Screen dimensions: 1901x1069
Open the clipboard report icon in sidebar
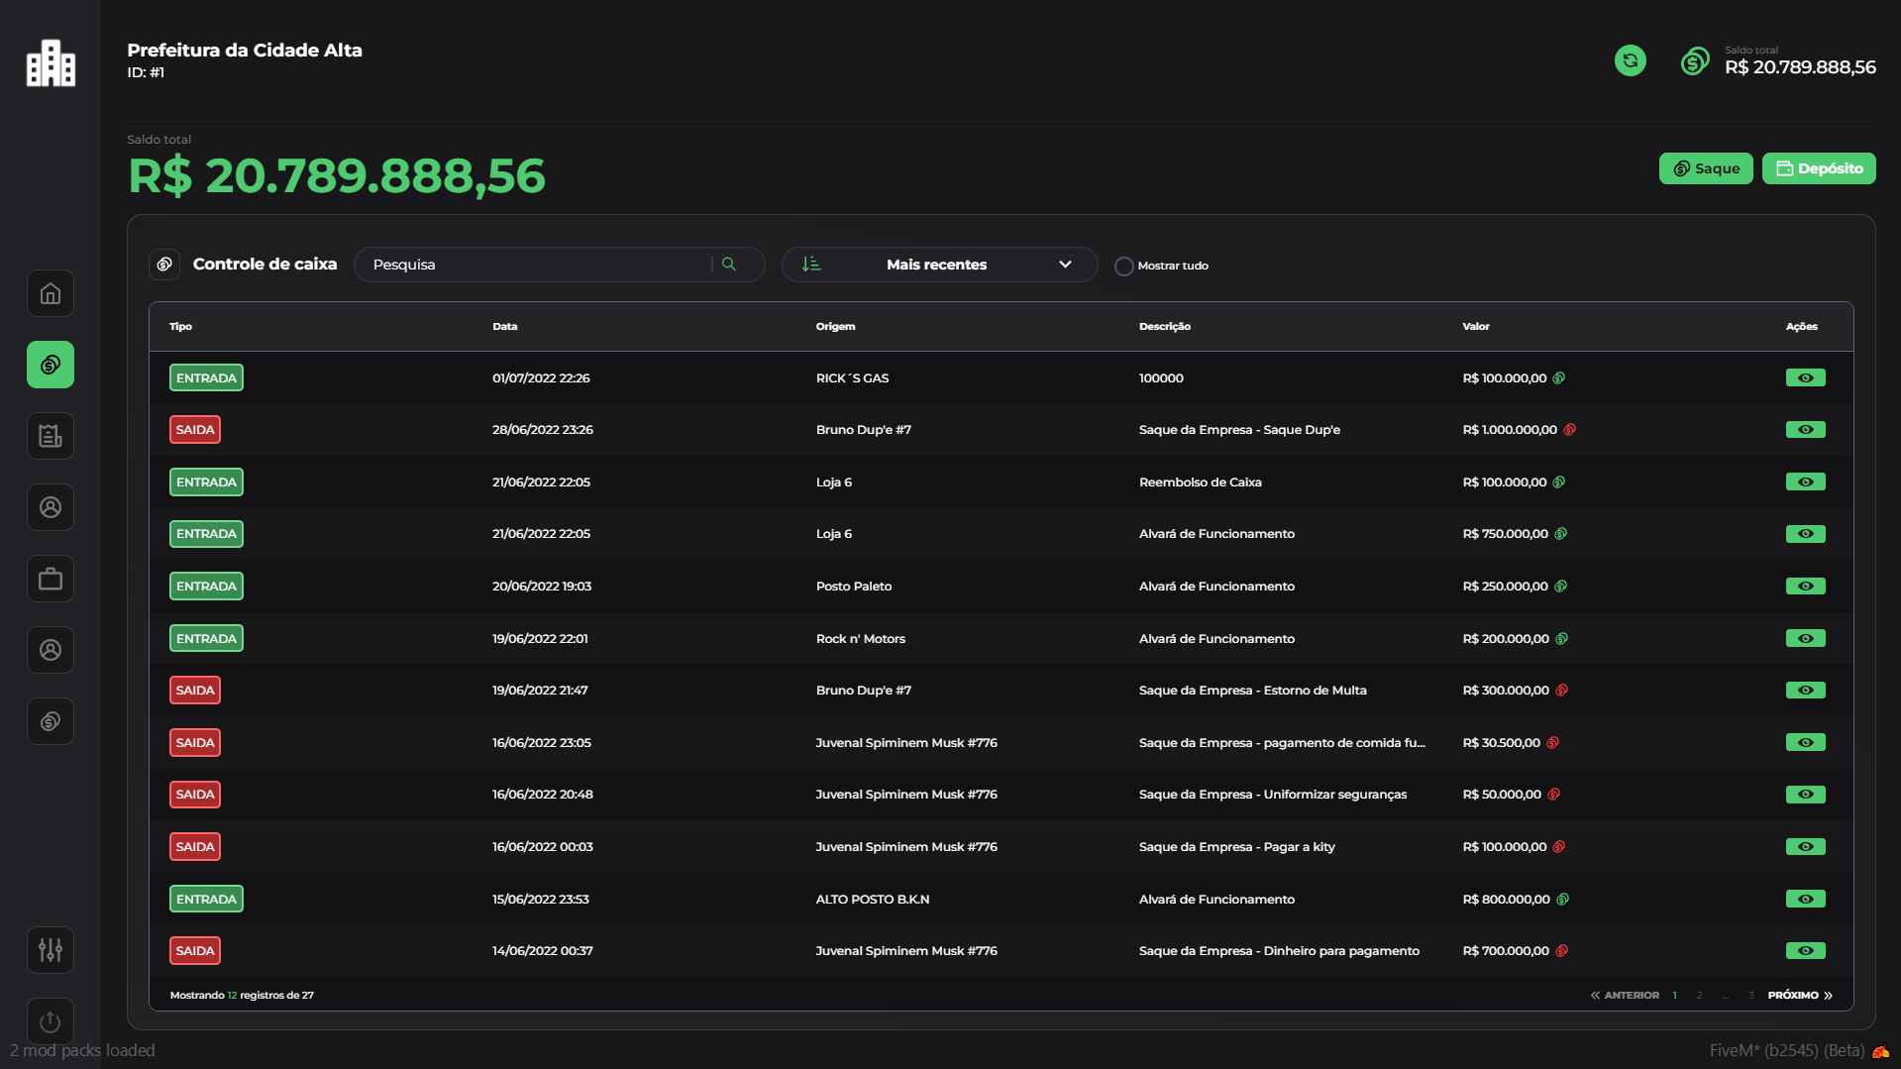(x=51, y=436)
